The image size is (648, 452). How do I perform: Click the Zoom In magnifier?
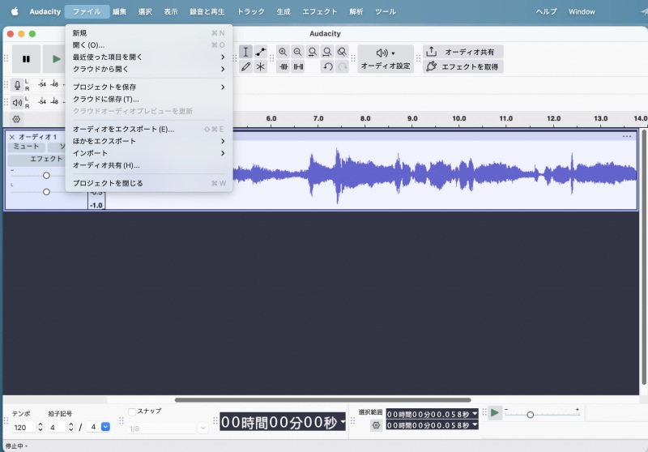point(283,52)
